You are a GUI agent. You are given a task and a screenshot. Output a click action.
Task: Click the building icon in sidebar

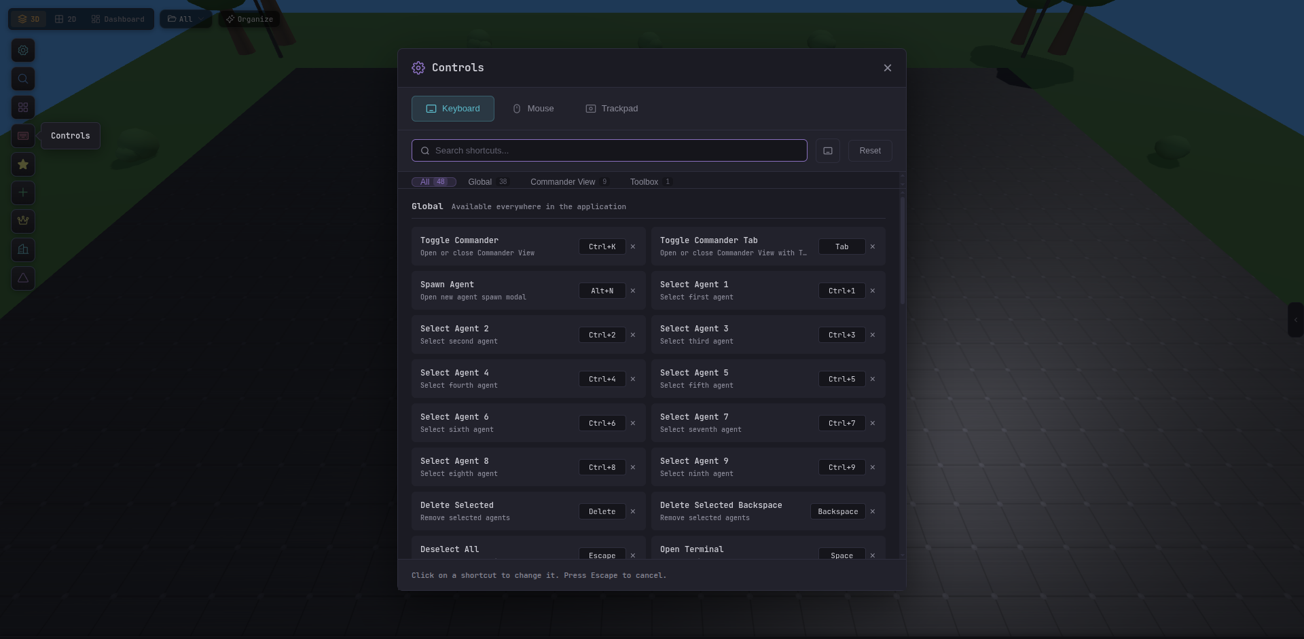23,250
